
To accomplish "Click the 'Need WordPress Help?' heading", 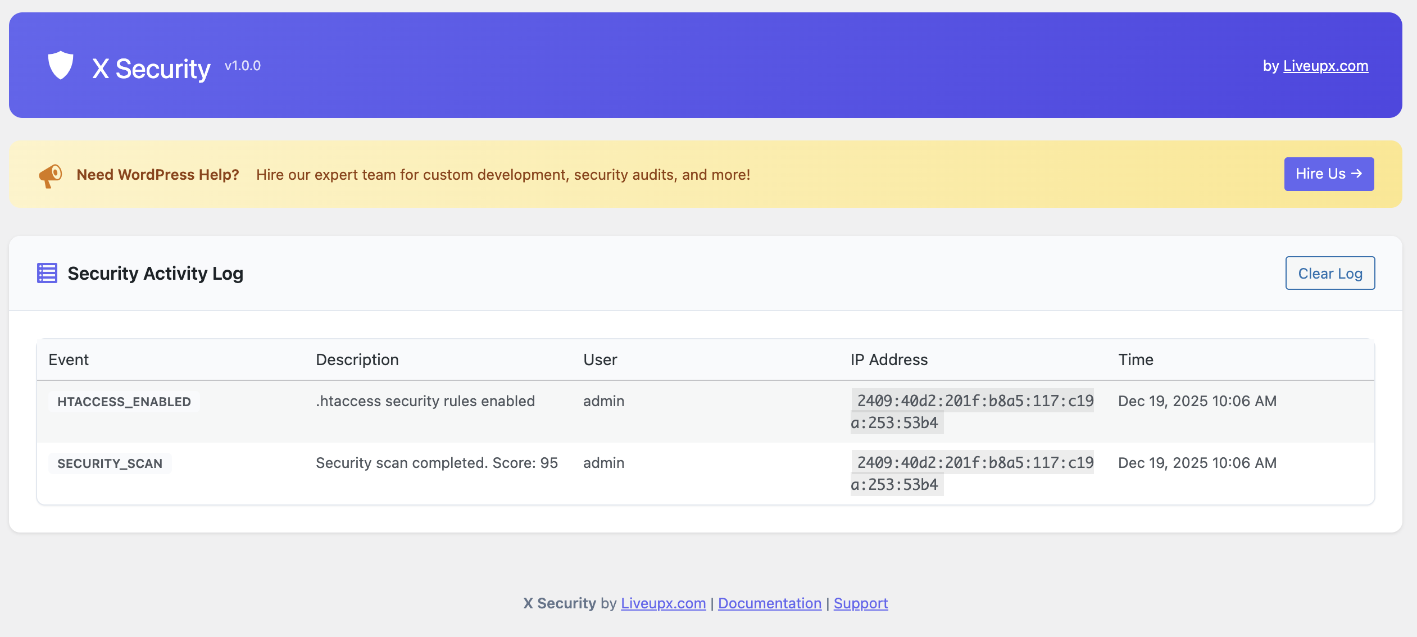I will (x=158, y=175).
